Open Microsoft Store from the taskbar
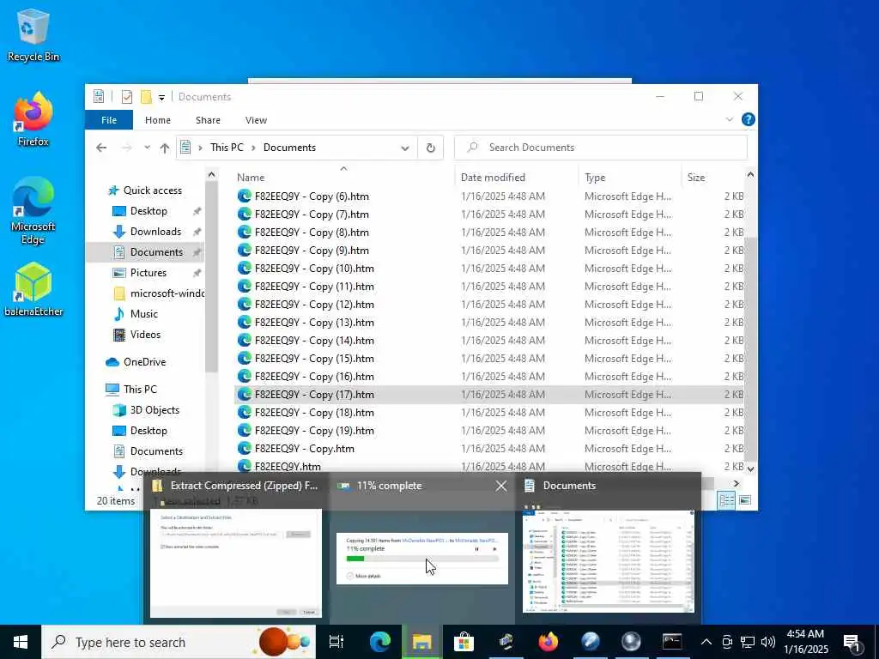The image size is (879, 659). [464, 642]
